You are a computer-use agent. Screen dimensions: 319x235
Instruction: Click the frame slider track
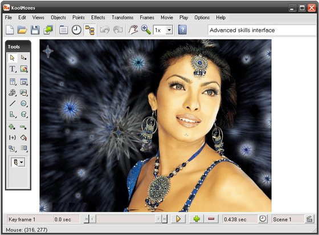pyautogui.click(x=125, y=219)
